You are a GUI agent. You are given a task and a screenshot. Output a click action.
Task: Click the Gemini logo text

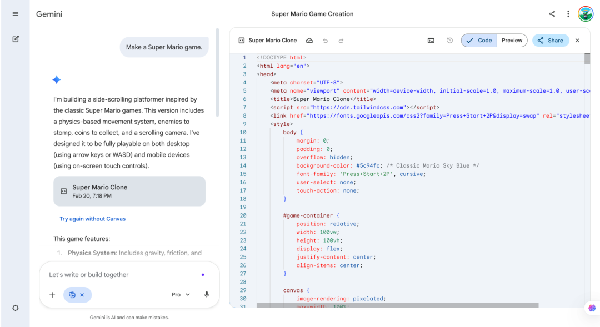tap(49, 14)
